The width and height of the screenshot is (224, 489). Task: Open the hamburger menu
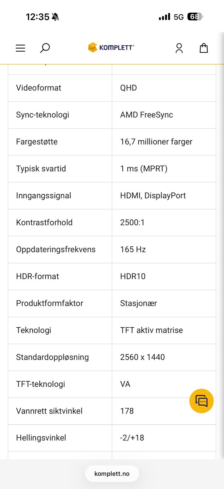coord(20,48)
